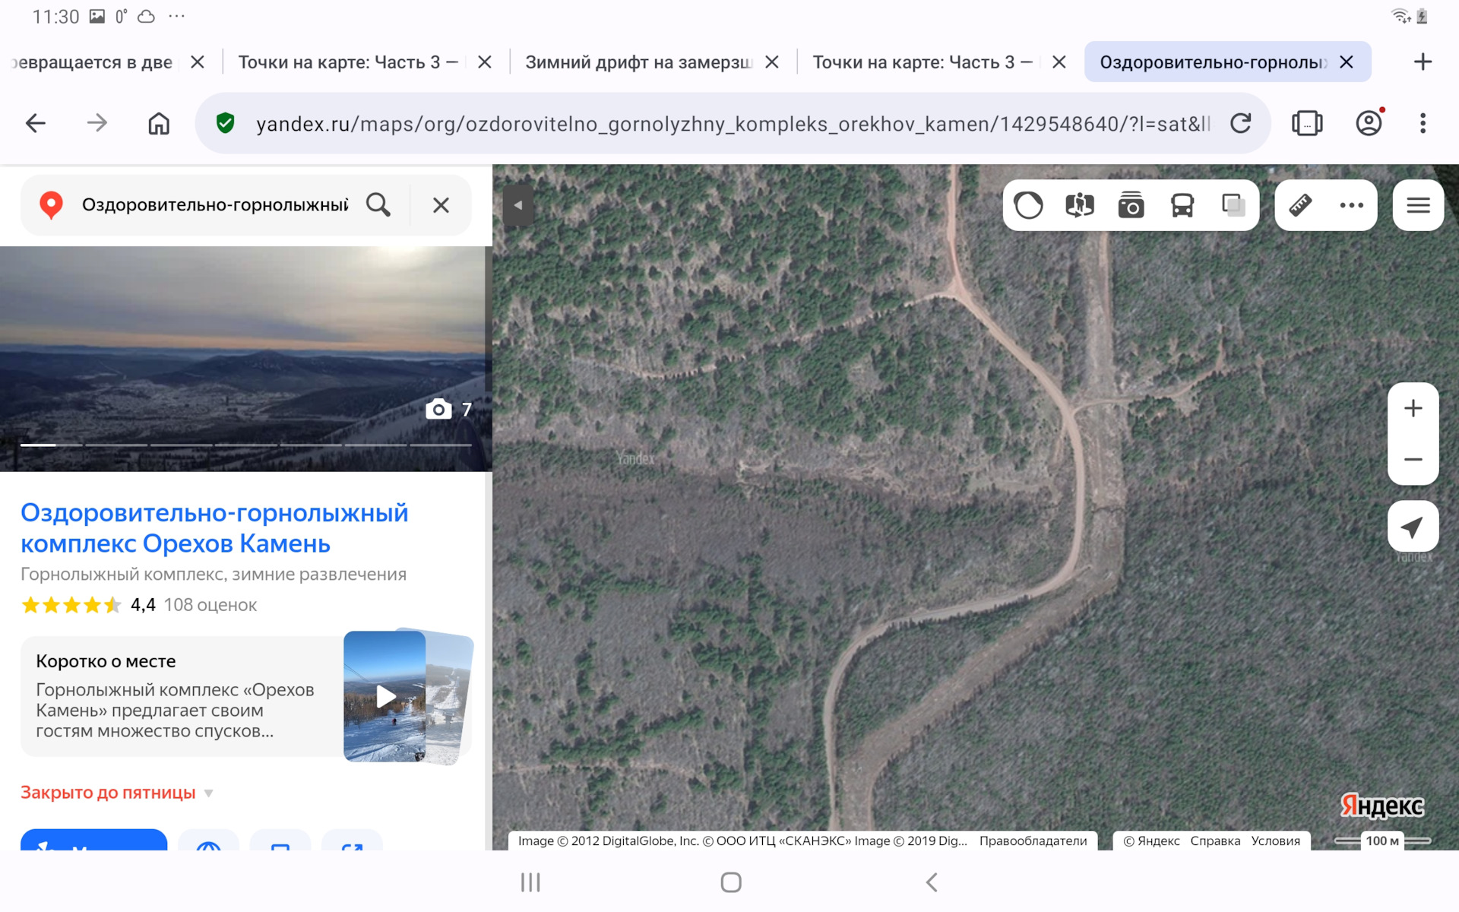Show street photos with camera icon

(x=1131, y=205)
